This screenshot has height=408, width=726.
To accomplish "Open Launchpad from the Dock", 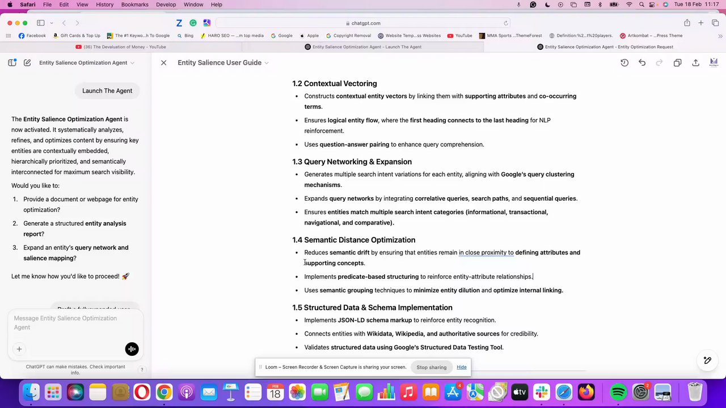I will click(x=53, y=392).
